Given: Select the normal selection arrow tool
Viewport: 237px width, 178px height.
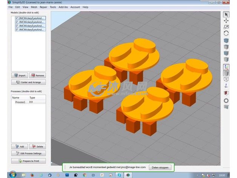Looking at the screenshot, I should click(x=226, y=14).
